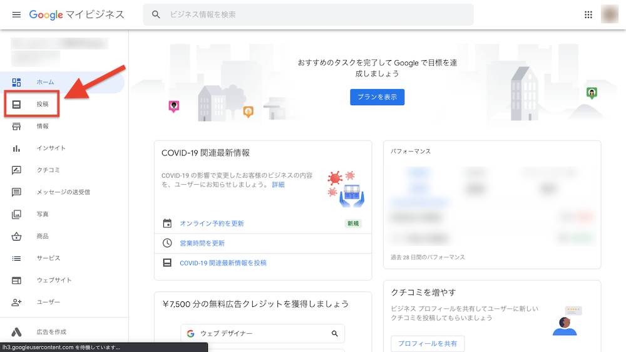The height and width of the screenshot is (352, 626).
Task: Focus the ビジネス情報を検索 search field
Action: (308, 15)
